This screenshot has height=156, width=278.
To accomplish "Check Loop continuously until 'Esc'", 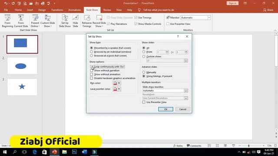I will (x=91, y=67).
